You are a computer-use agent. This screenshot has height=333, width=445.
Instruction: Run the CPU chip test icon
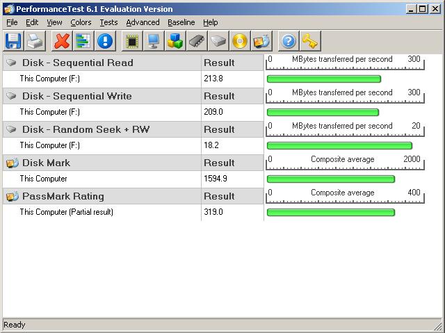pos(132,41)
